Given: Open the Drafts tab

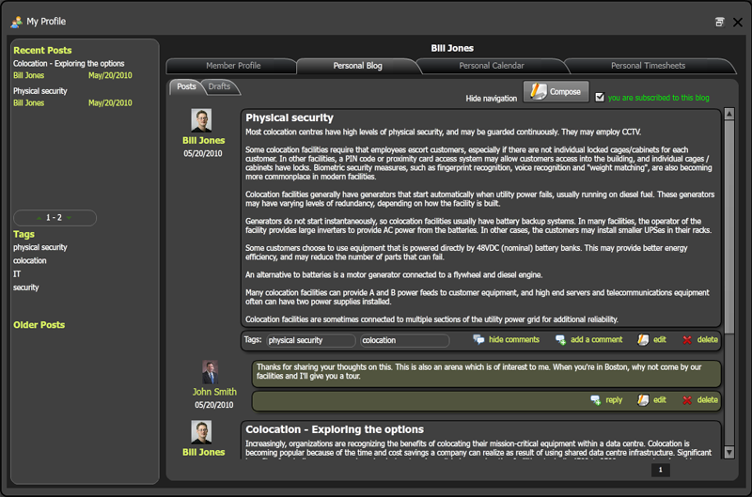Looking at the screenshot, I should pyautogui.click(x=219, y=86).
